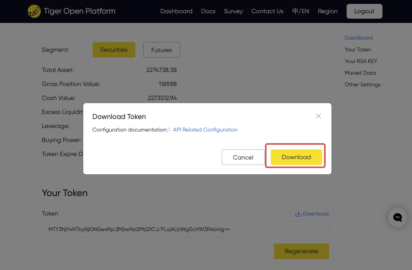Go to Survey in the header
The height and width of the screenshot is (270, 412).
point(233,11)
